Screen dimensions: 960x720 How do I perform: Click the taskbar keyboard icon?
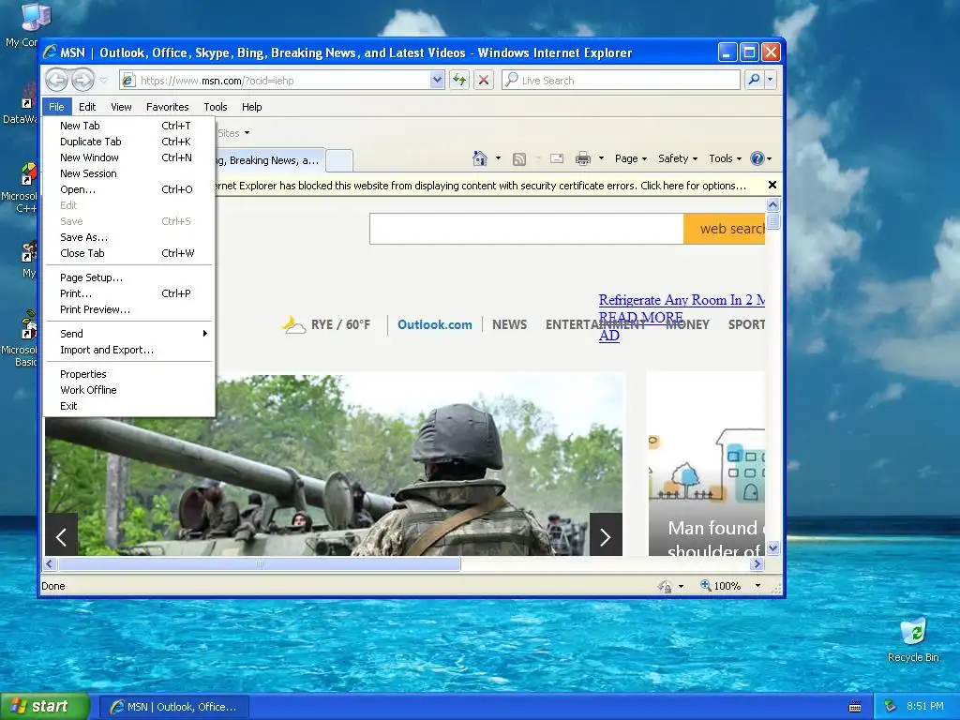pos(855,707)
